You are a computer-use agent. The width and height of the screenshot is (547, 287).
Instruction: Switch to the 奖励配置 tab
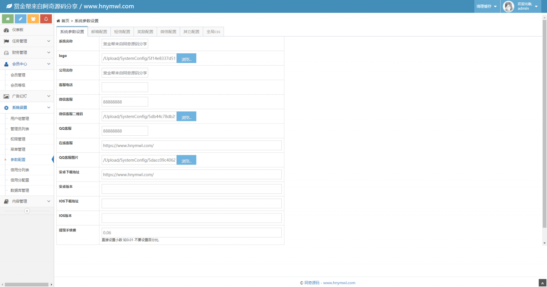(x=145, y=32)
